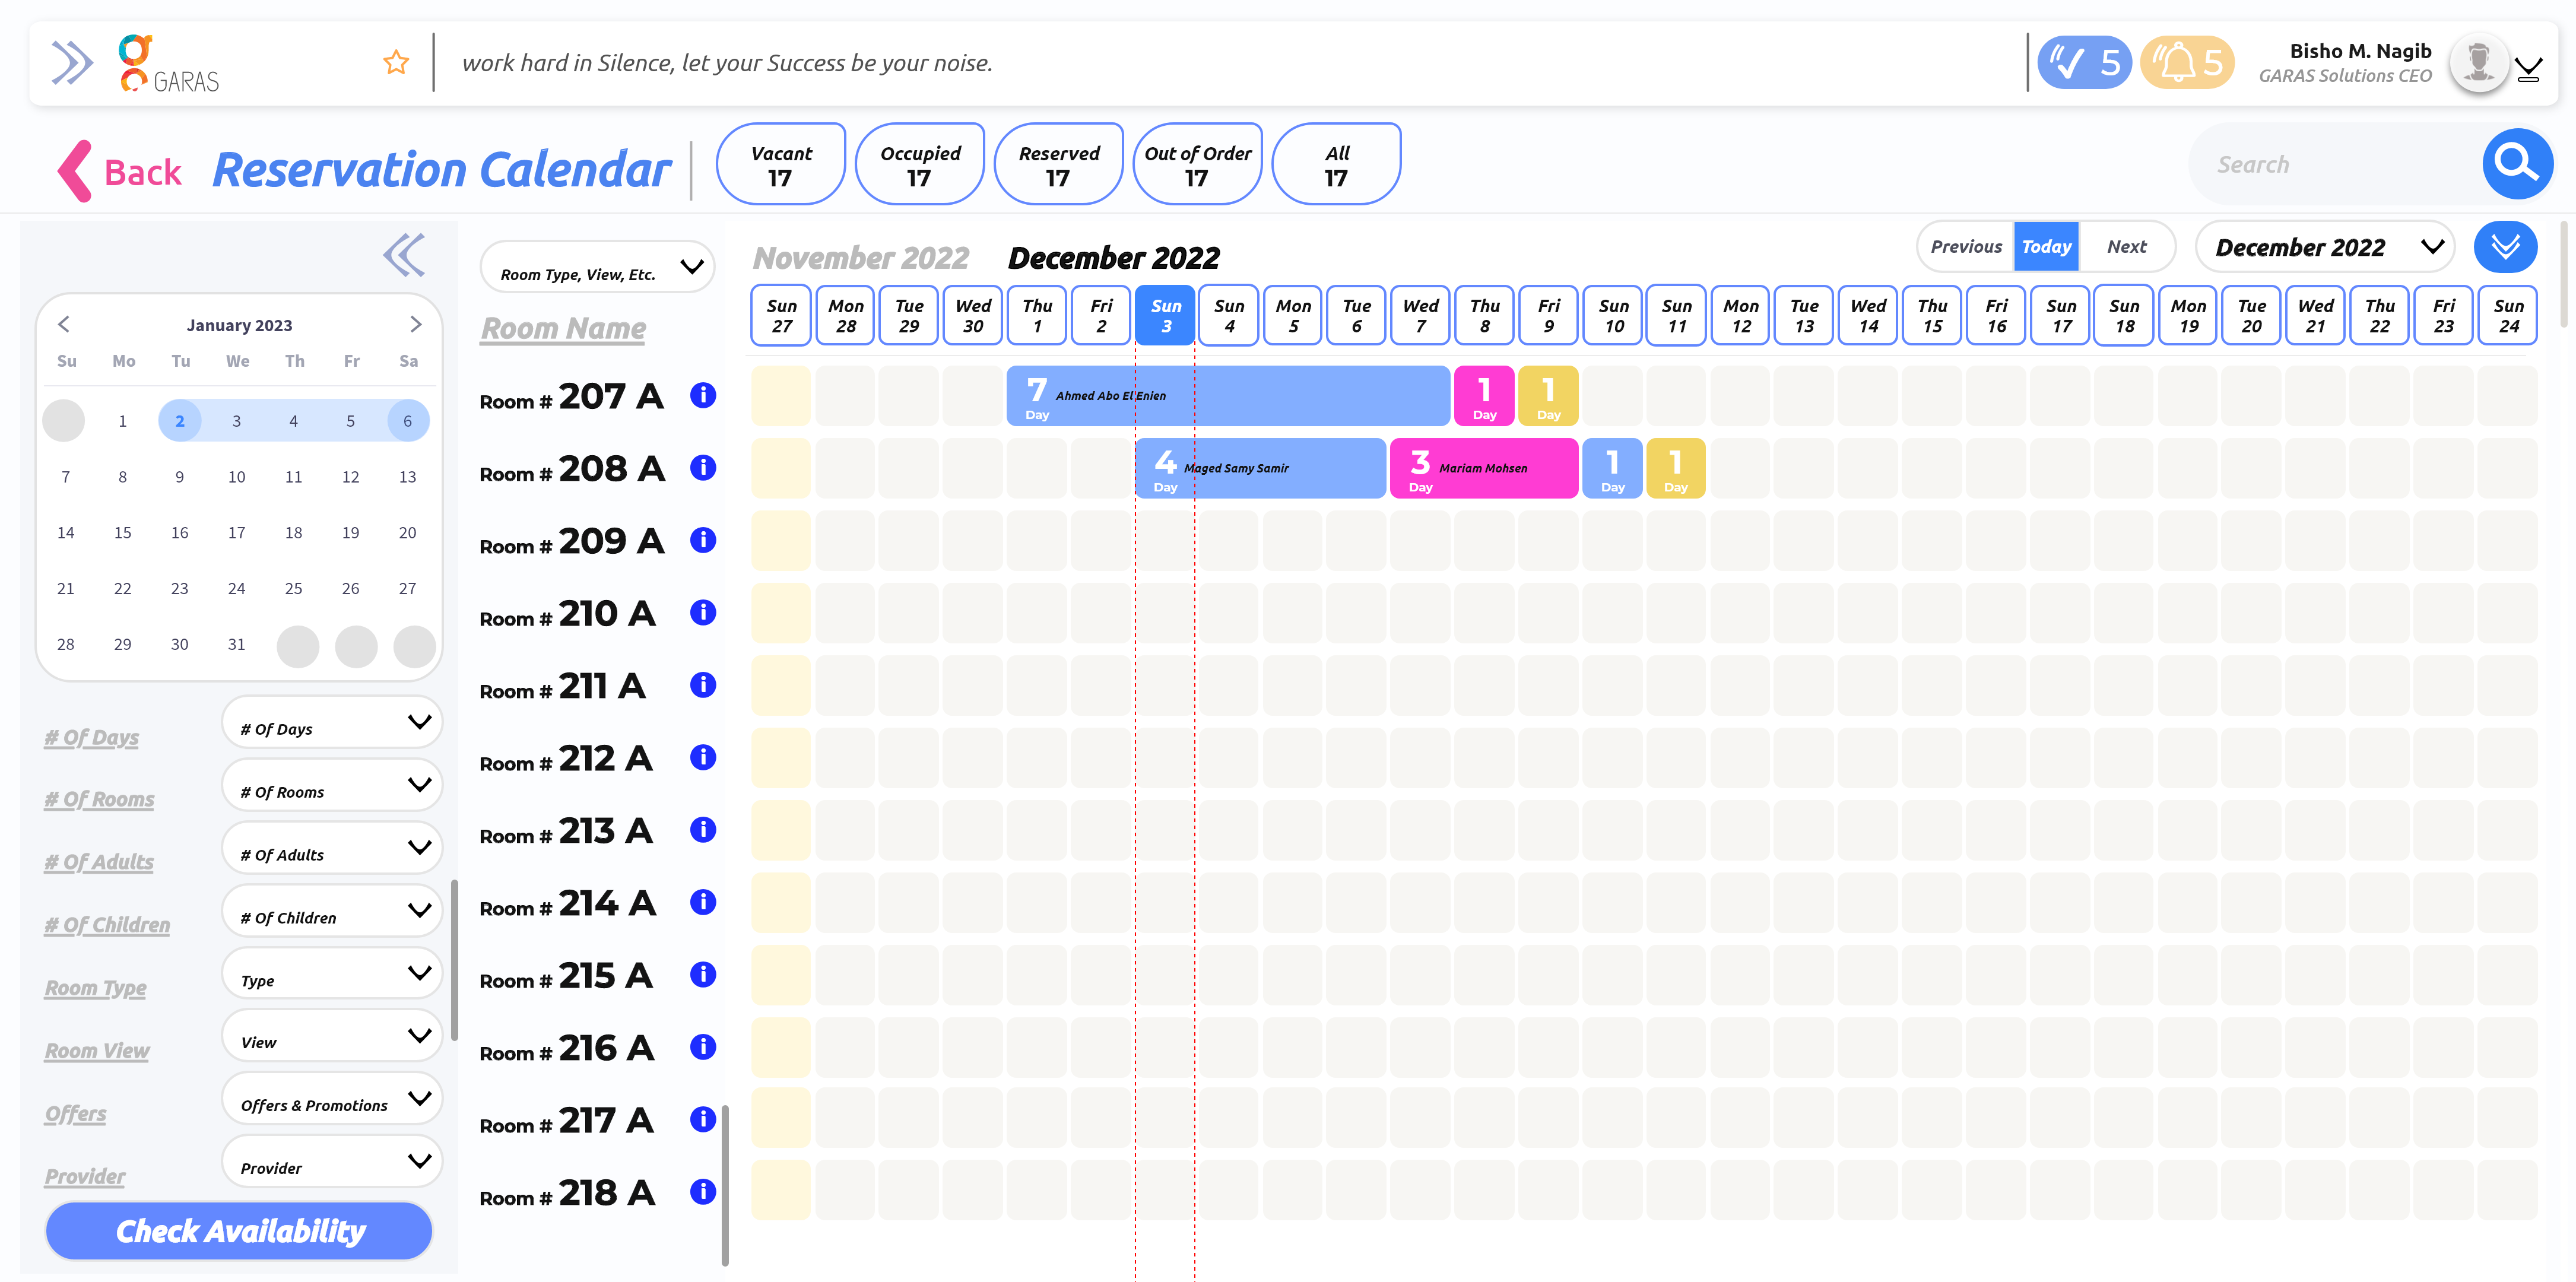Viewport: 2576px width, 1282px height.
Task: Go to next month in mini calendar
Action: [x=416, y=324]
